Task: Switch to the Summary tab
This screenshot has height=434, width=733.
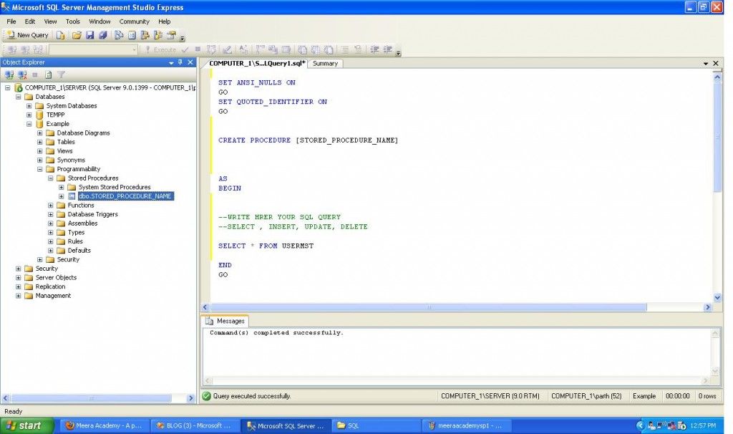Action: pyautogui.click(x=325, y=64)
